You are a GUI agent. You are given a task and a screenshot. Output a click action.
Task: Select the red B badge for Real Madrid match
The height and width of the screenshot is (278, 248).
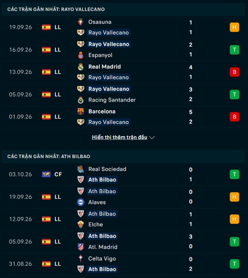click(234, 72)
